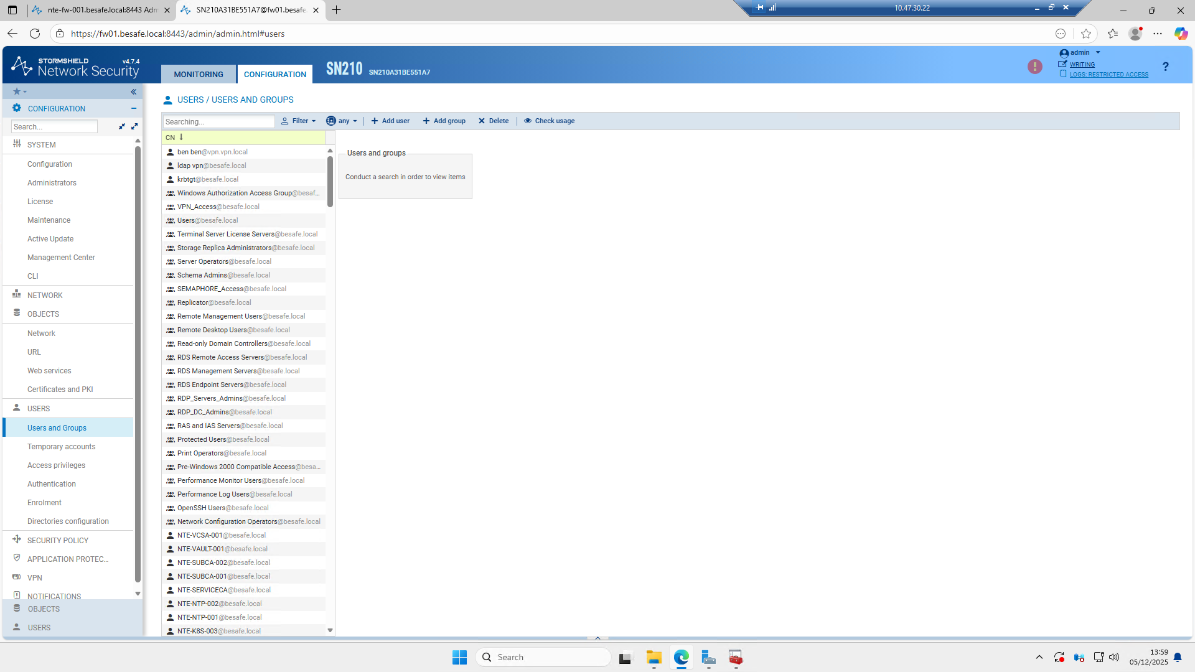Open a new browser tab
Screen dimensions: 1195x672
[x=336, y=10]
